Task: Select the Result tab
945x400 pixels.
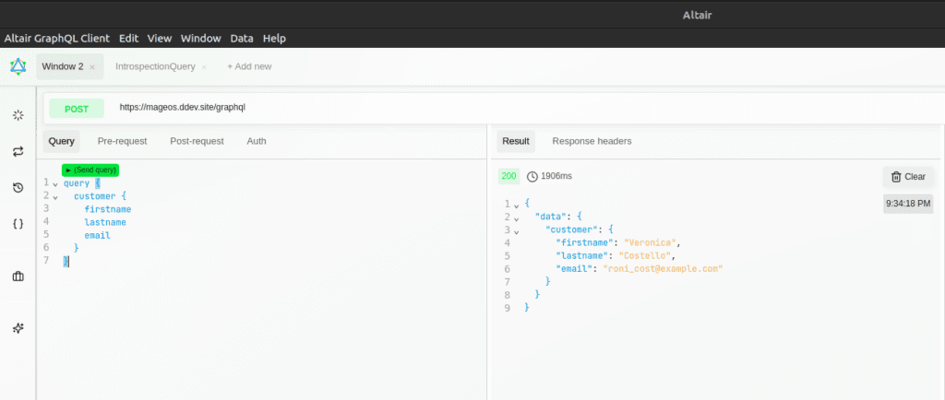Action: (516, 141)
